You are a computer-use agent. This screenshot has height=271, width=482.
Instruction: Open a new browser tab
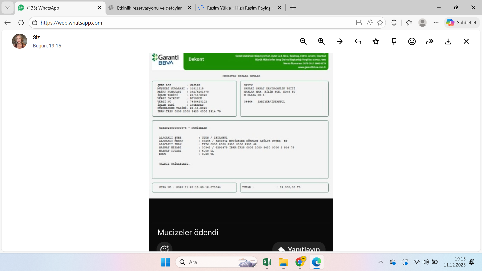click(x=293, y=8)
